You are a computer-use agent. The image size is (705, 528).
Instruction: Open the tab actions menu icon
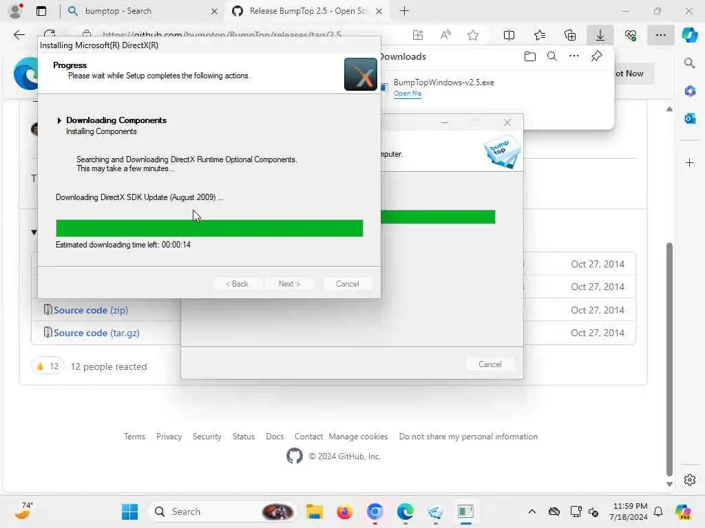pos(41,11)
